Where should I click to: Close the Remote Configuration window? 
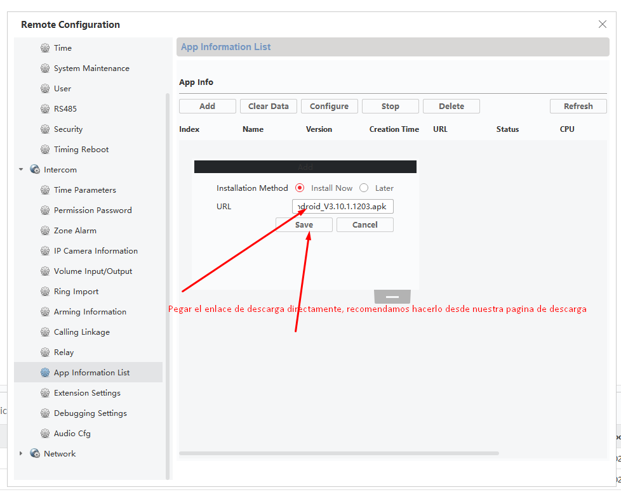(603, 24)
